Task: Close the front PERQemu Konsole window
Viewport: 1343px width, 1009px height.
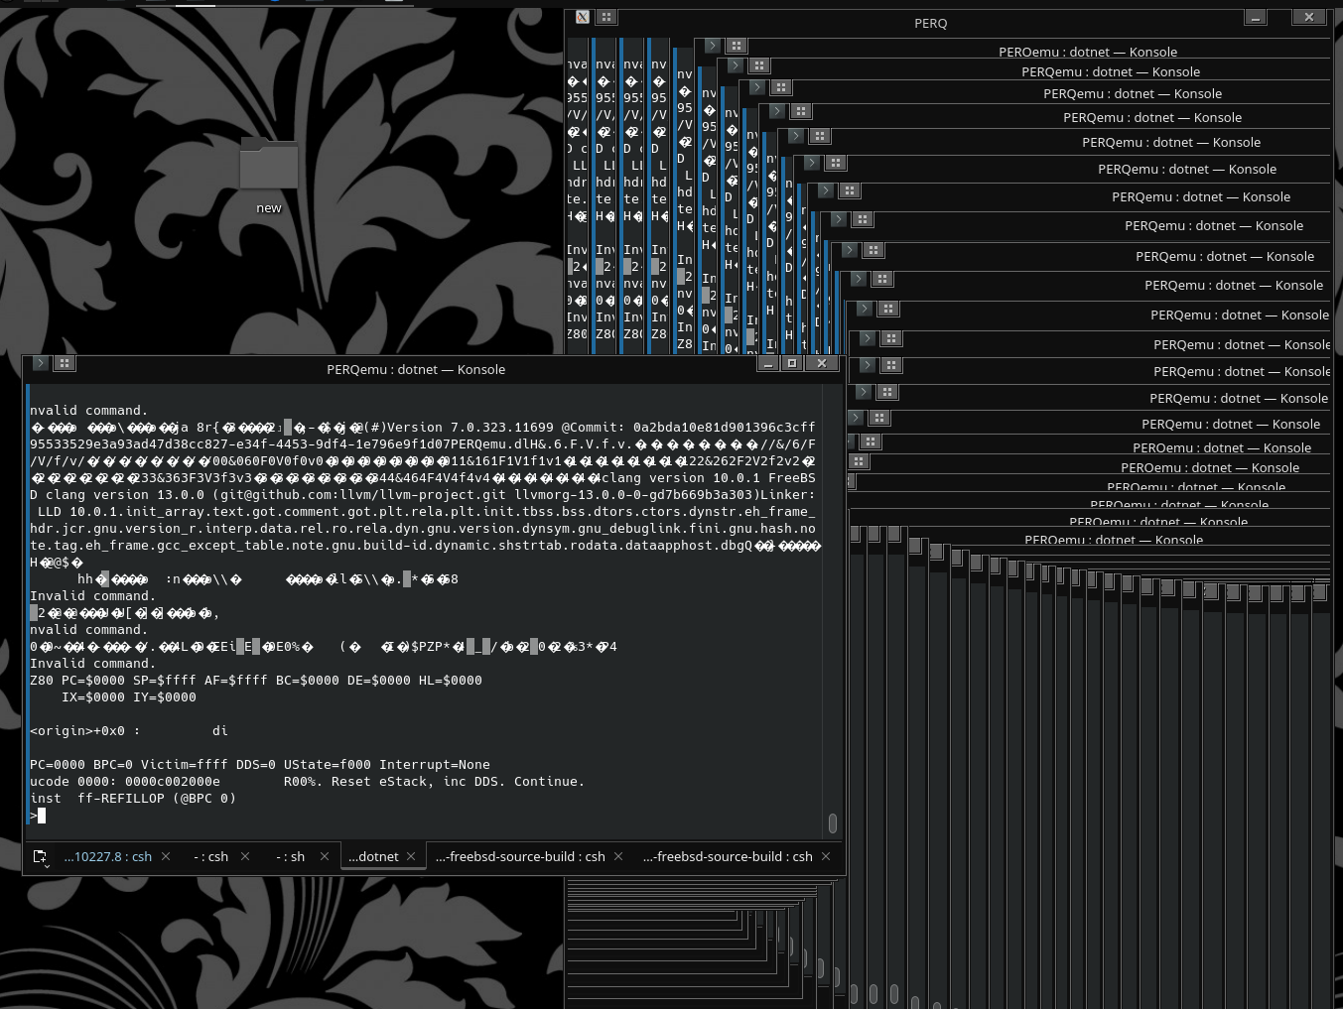Action: point(822,363)
